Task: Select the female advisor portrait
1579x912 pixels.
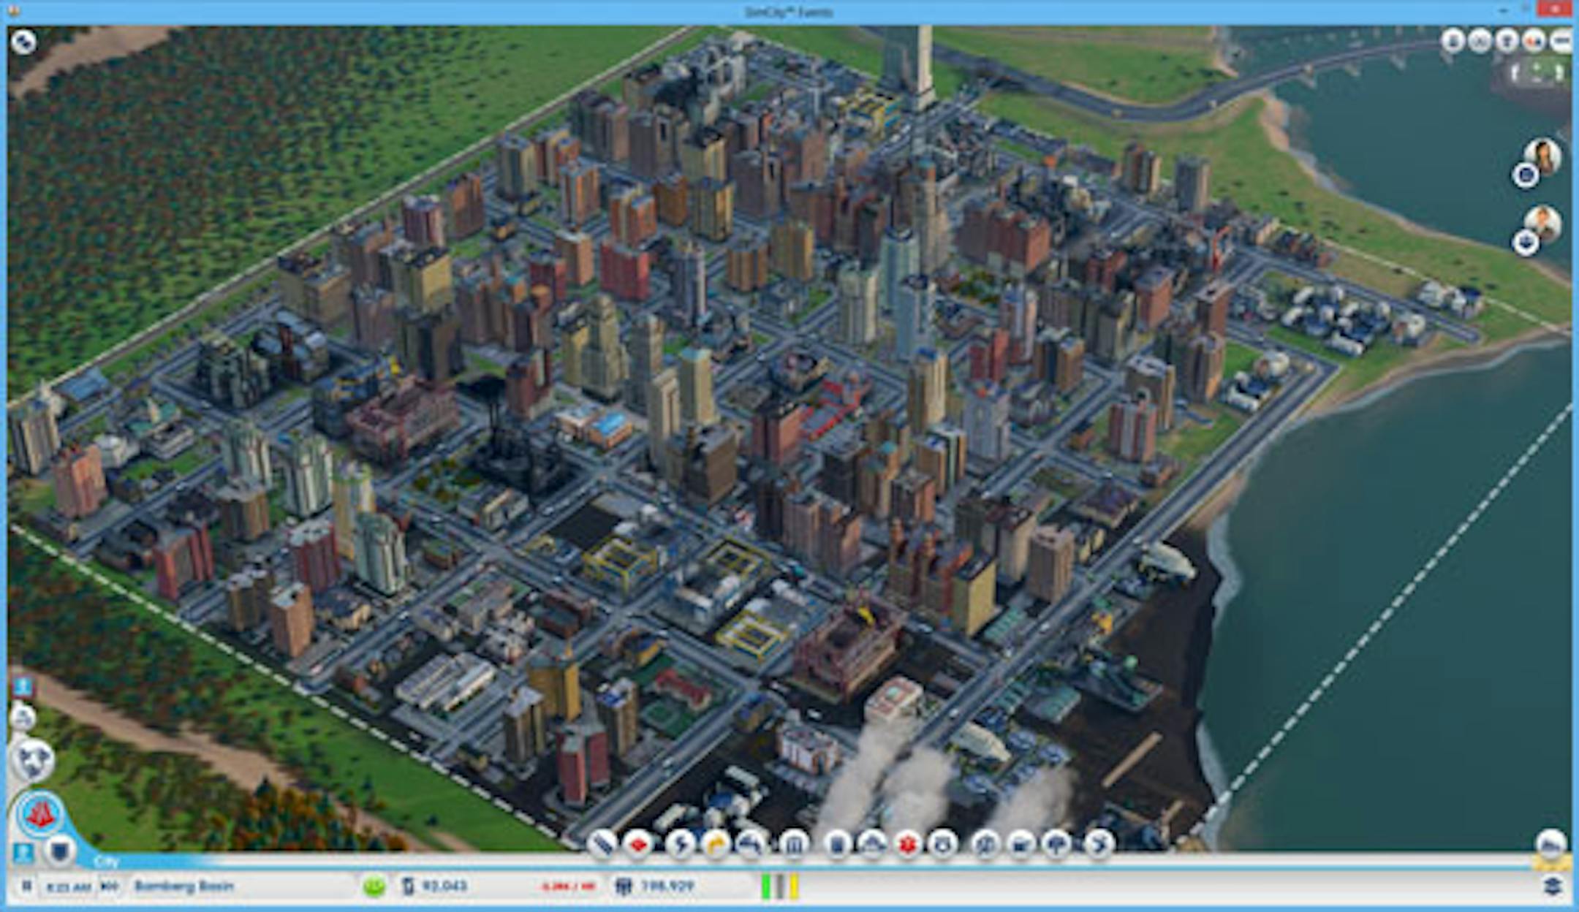Action: click(x=1542, y=156)
